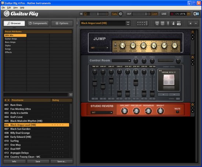The height and width of the screenshot is (167, 202).
Task: Clear the rack with the X icon
Action: (x=190, y=23)
